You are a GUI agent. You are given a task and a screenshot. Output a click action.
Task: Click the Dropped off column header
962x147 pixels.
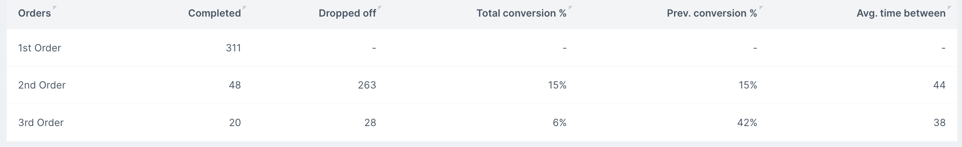click(347, 13)
